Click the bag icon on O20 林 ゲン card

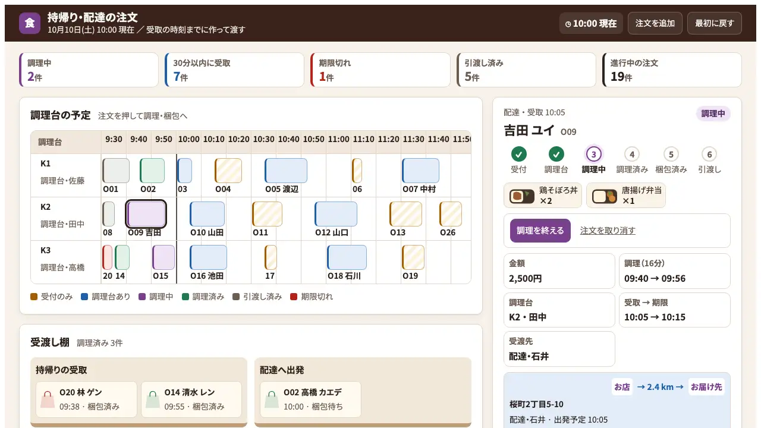[48, 399]
